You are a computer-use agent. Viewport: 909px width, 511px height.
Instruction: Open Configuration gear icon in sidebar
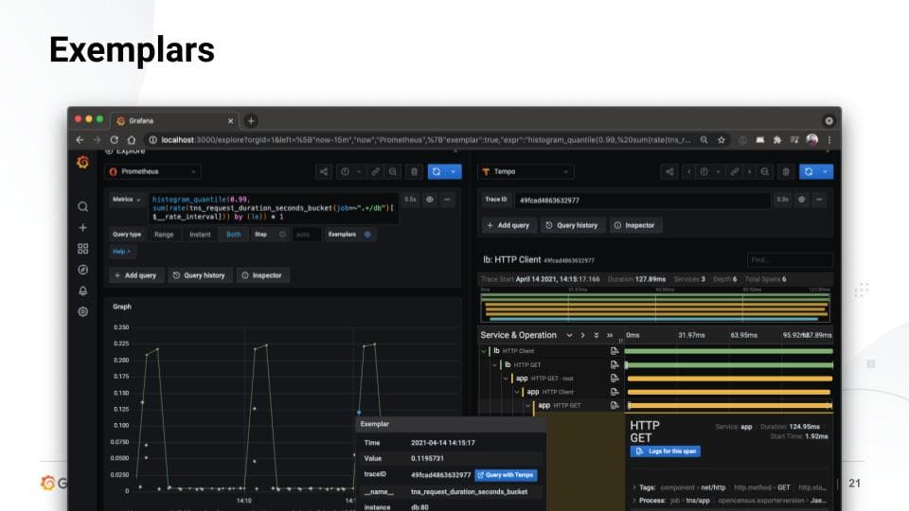(83, 311)
